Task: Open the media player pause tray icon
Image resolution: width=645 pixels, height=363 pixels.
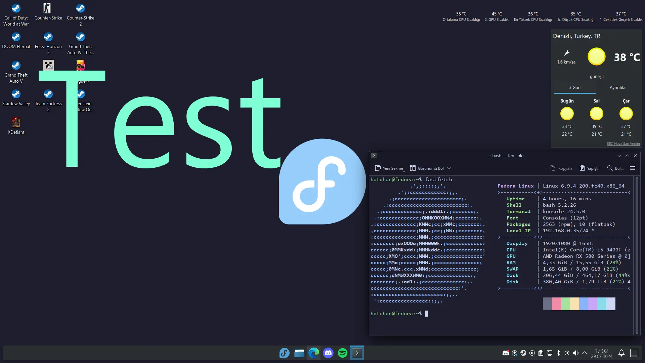Action: (532, 353)
